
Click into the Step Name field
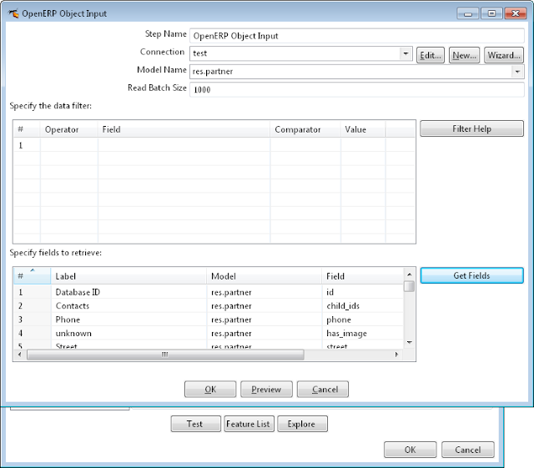pos(356,36)
